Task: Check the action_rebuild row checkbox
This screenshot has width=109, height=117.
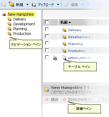Action: 47,57
